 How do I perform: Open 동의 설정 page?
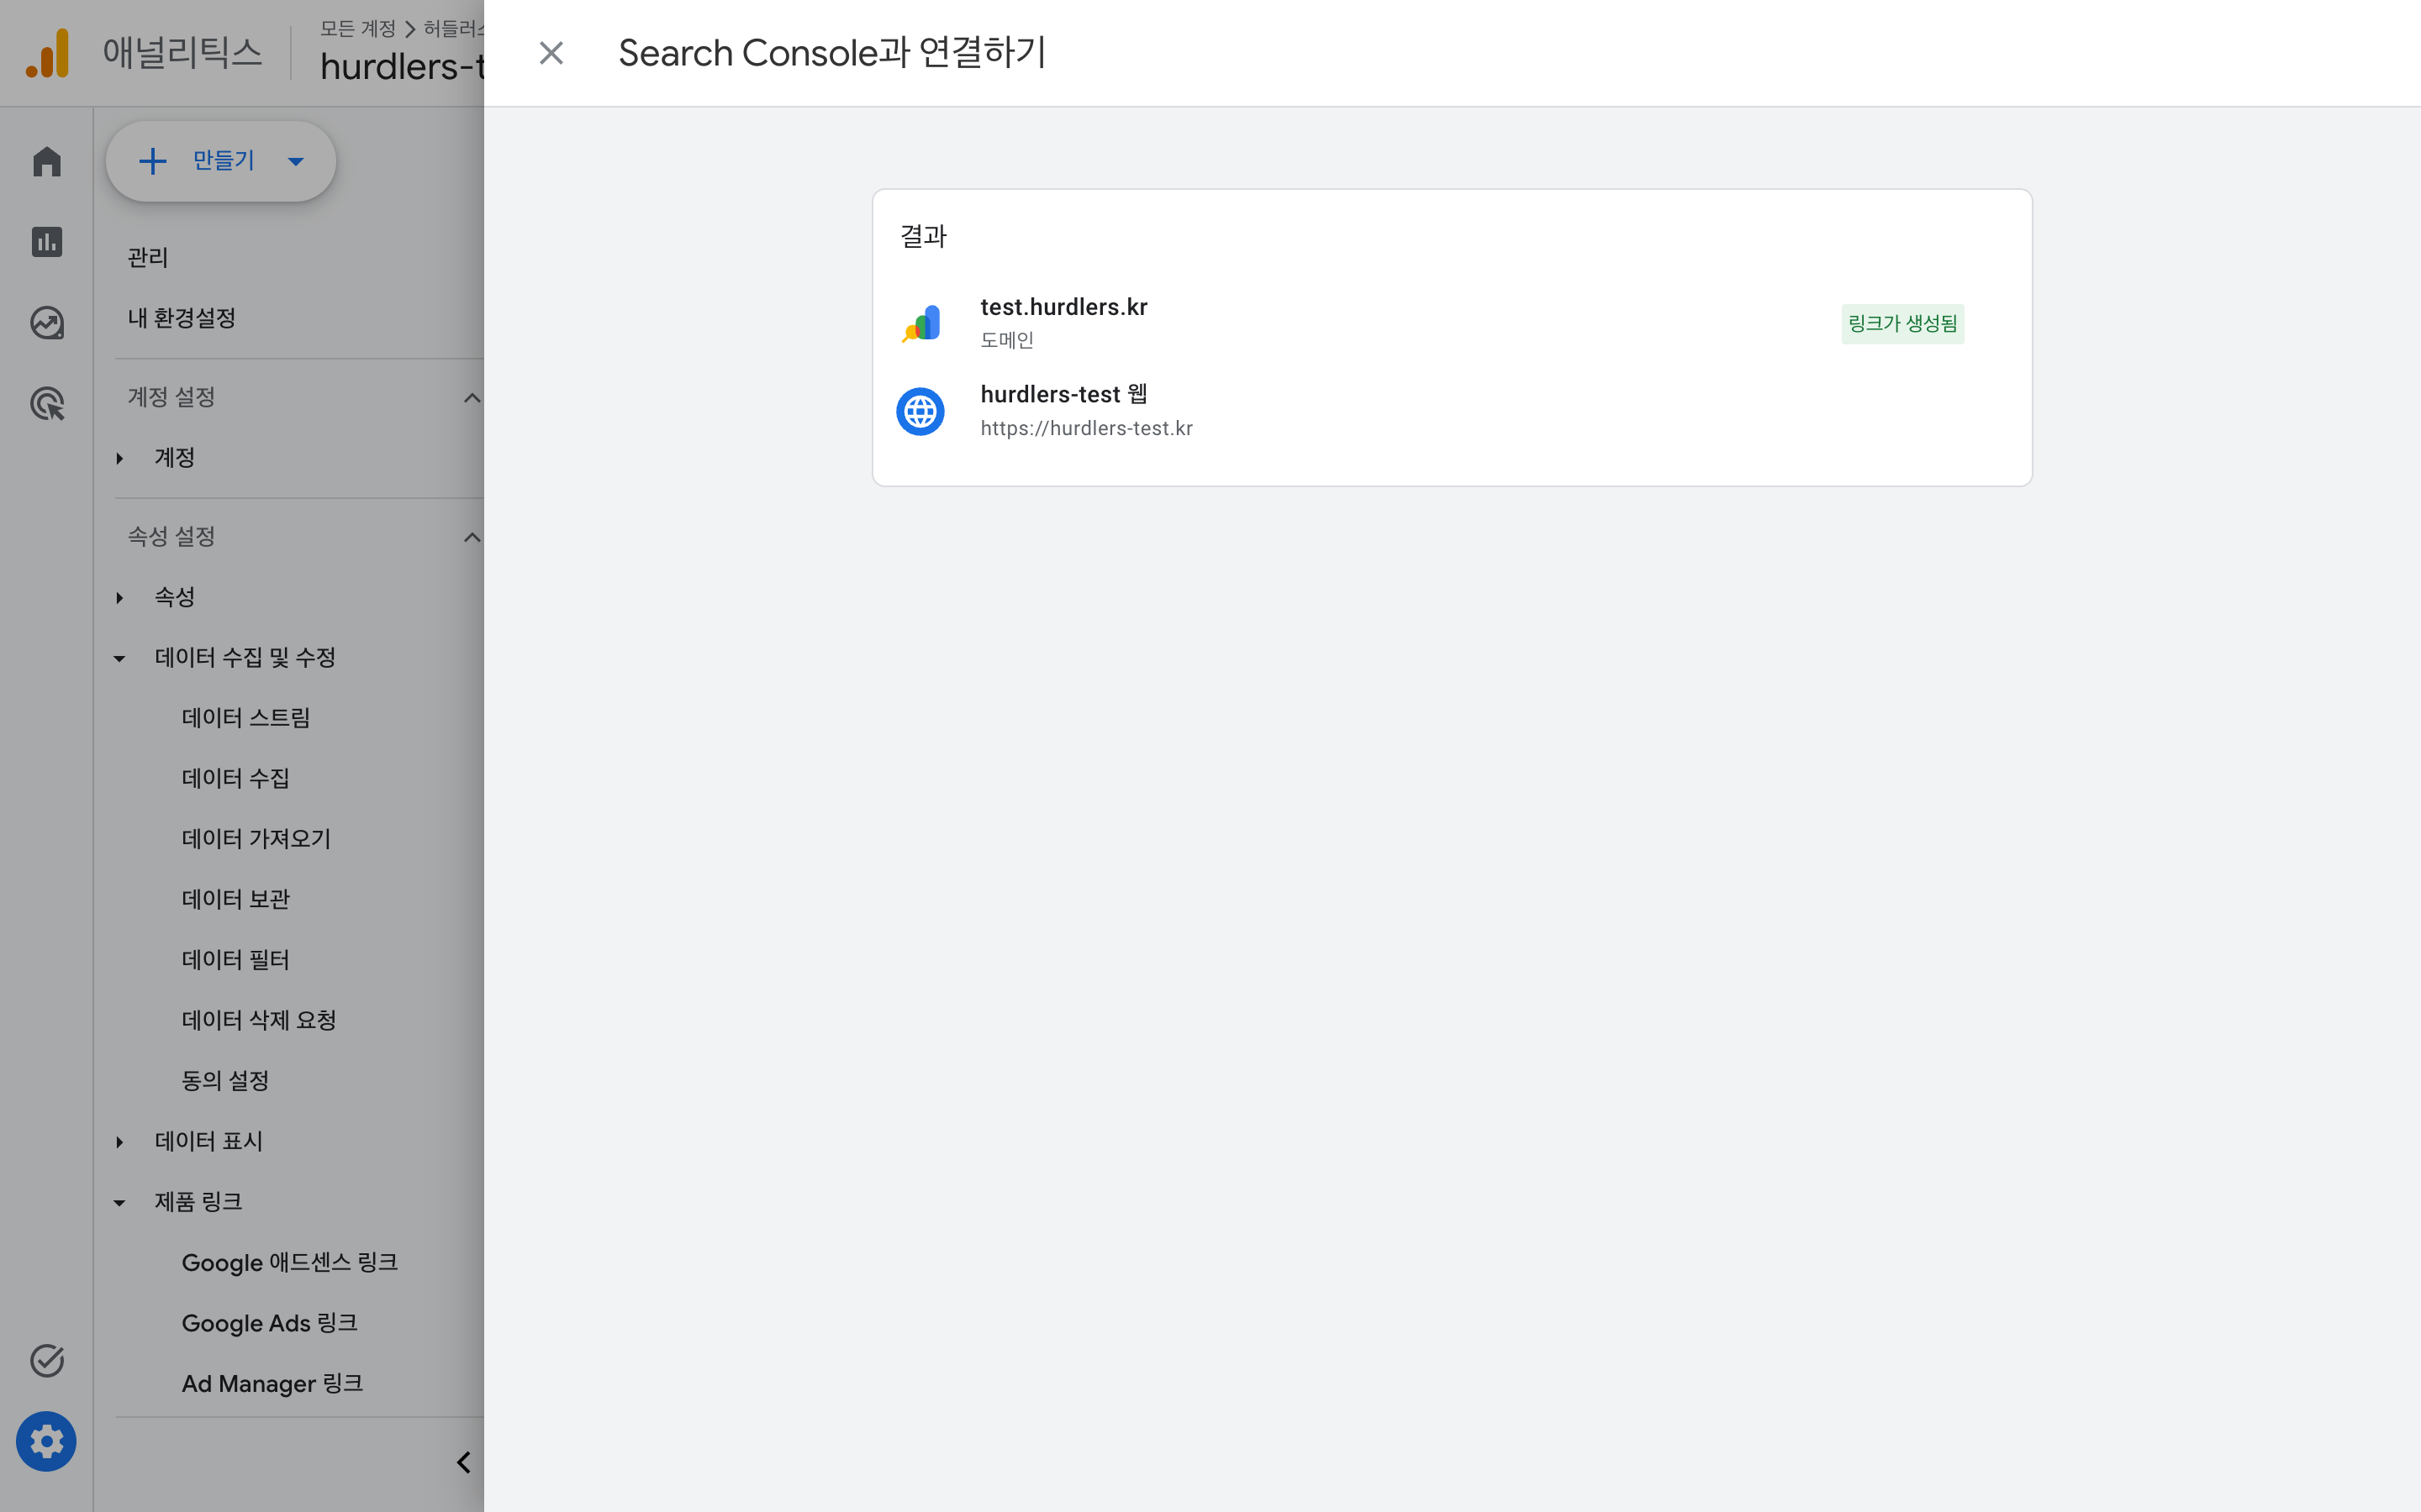pos(225,1081)
